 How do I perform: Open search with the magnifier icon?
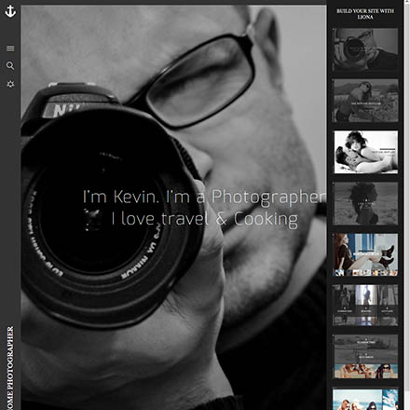pos(10,65)
